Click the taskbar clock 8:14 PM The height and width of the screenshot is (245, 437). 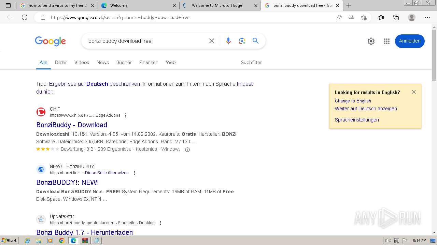click(419, 241)
